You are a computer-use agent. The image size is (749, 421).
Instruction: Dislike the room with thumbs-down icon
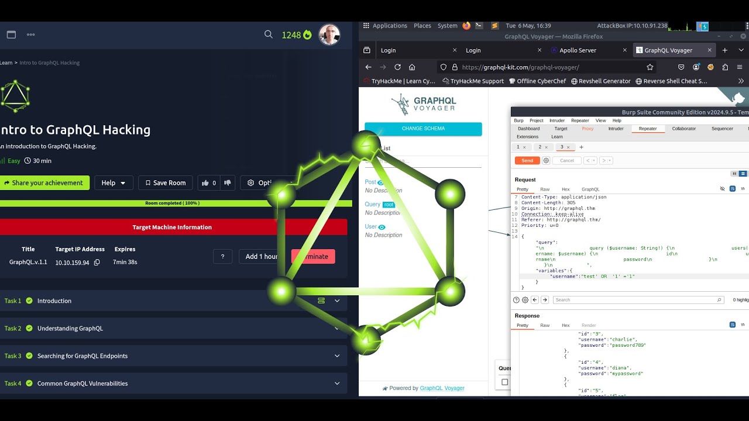tap(228, 183)
